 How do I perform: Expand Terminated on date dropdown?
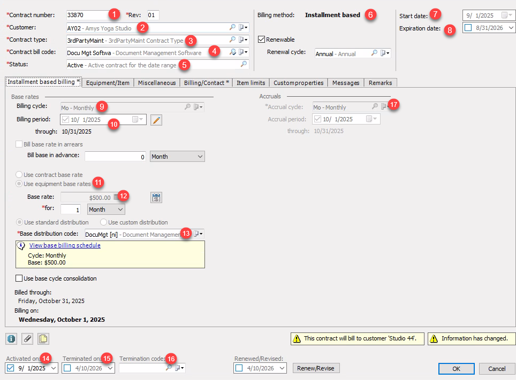coord(110,368)
